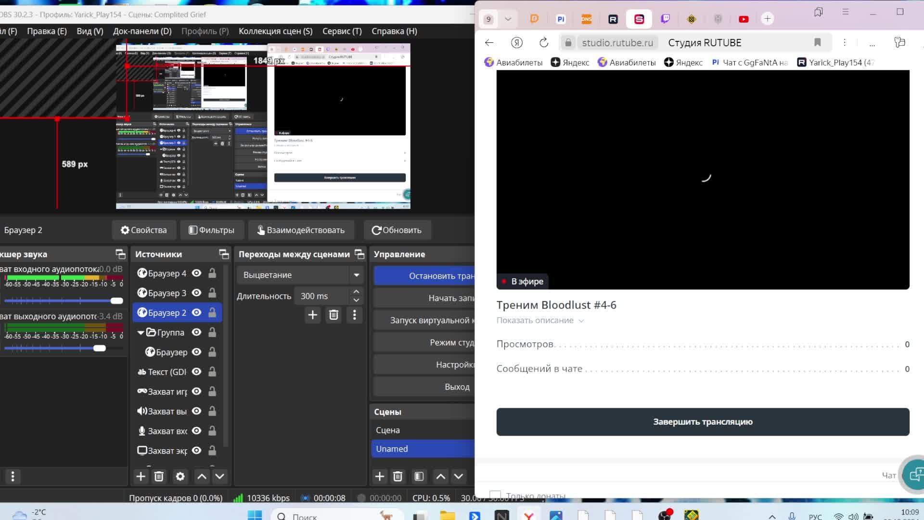Open Вид menu in OBS
Image resolution: width=924 pixels, height=520 pixels.
(90, 31)
